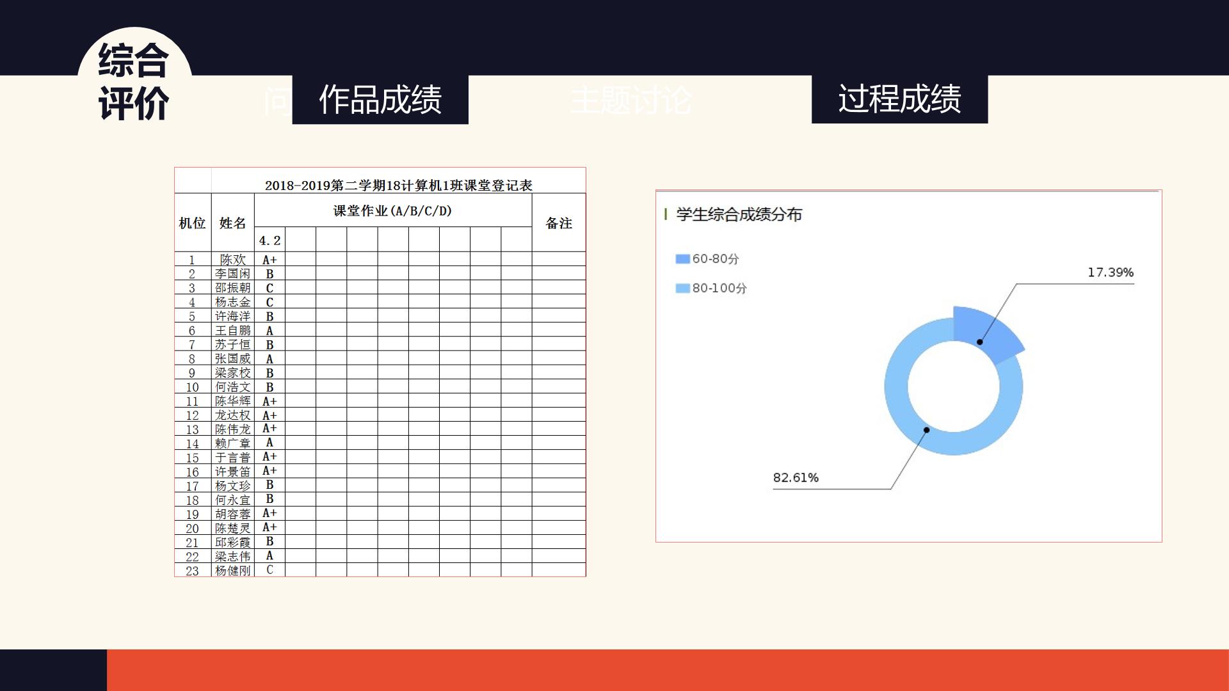Click the table title 课堂登记表
Viewport: 1229px width, 691px height.
(398, 186)
